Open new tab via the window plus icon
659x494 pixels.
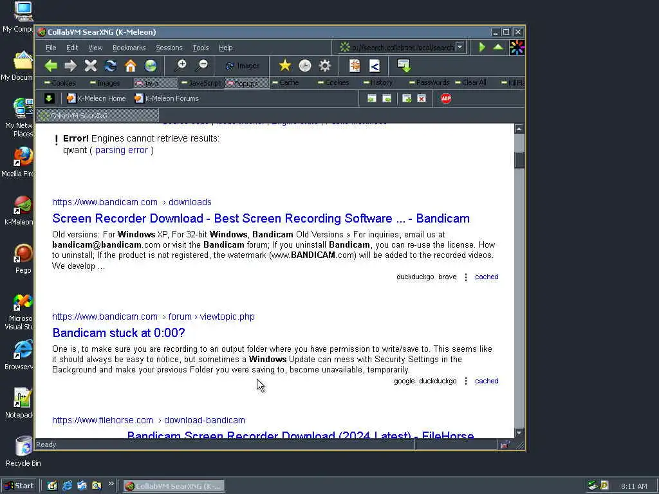click(407, 98)
